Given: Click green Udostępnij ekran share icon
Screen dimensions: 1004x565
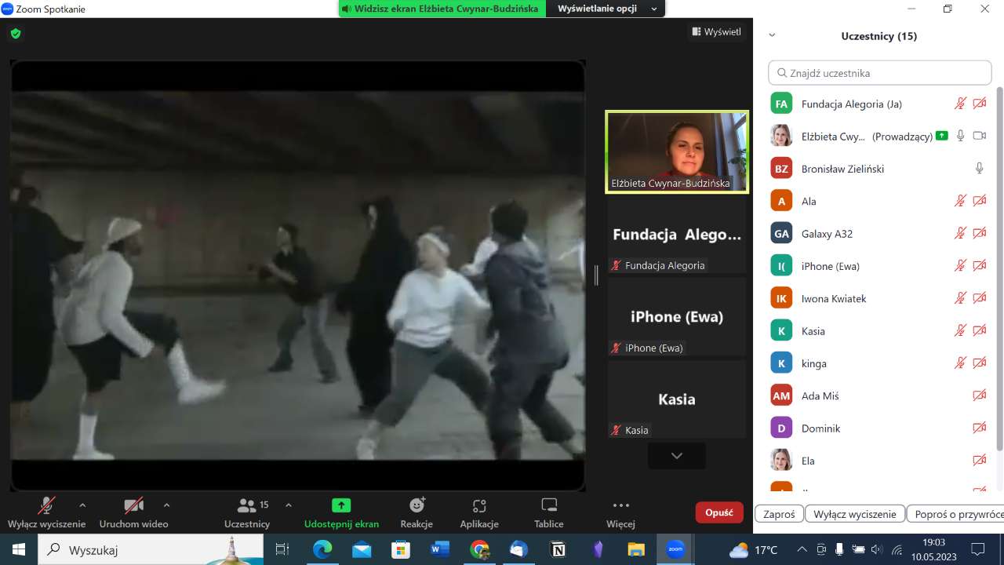Looking at the screenshot, I should [341, 506].
